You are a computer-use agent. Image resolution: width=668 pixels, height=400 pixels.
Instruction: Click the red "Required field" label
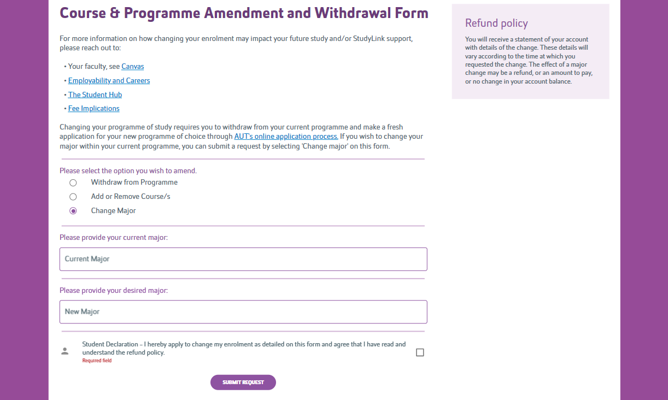[x=96, y=360]
